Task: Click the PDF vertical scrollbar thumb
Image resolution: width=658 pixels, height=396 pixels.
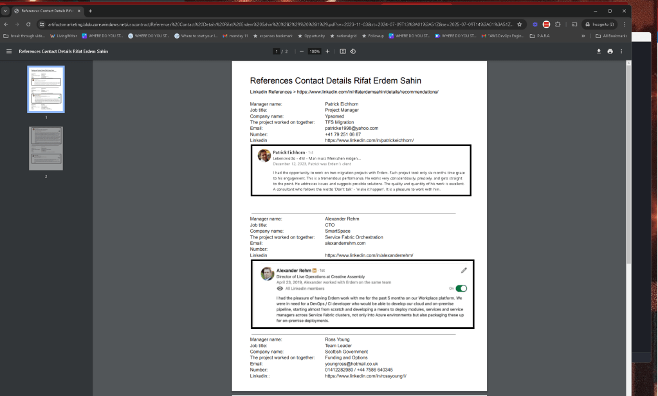Action: (628, 163)
